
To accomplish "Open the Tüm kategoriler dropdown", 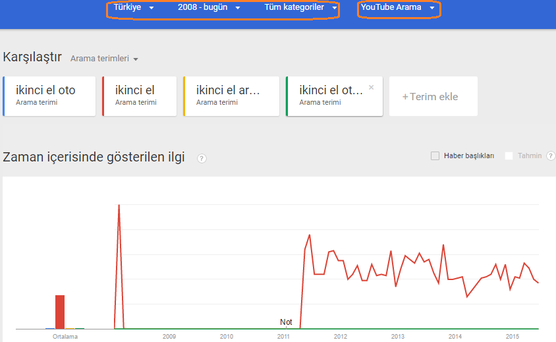I will [x=300, y=7].
